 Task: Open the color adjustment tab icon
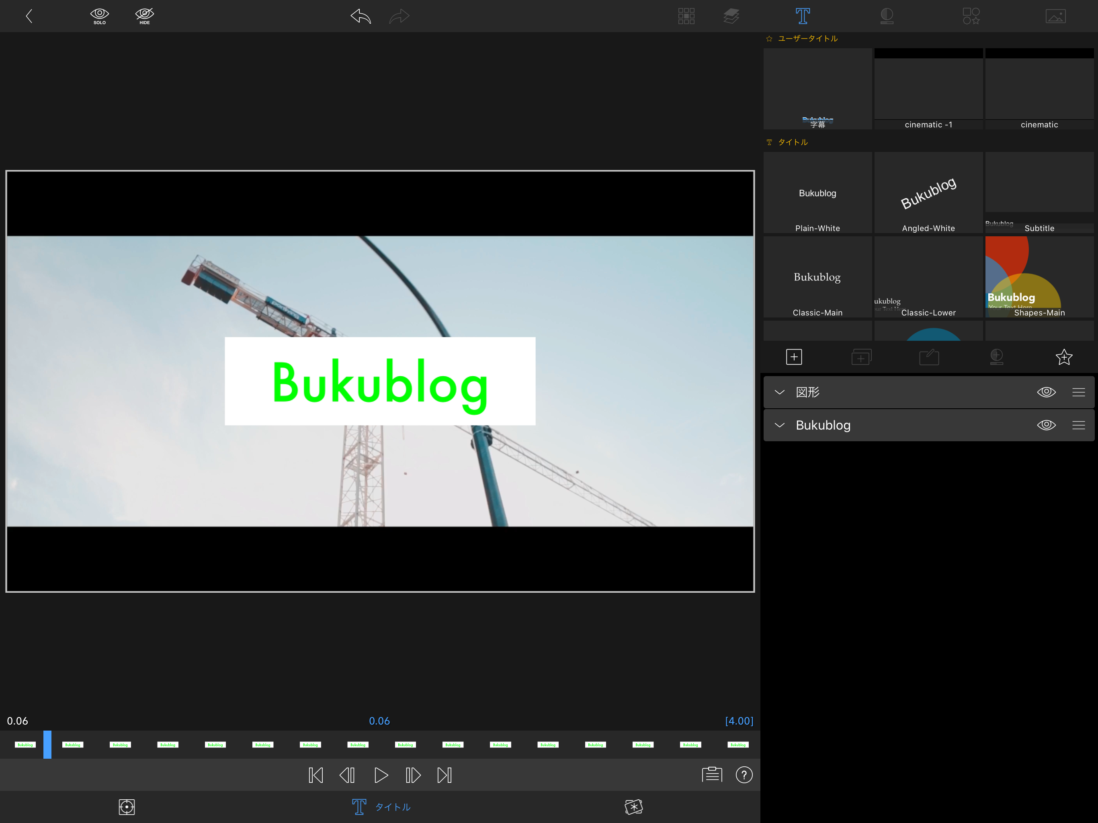(887, 16)
